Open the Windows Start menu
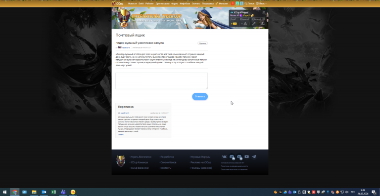Screen dimensions: 380x196 coord(4,192)
